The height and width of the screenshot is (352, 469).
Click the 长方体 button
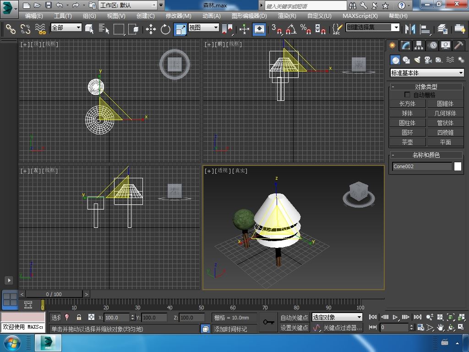[407, 104]
